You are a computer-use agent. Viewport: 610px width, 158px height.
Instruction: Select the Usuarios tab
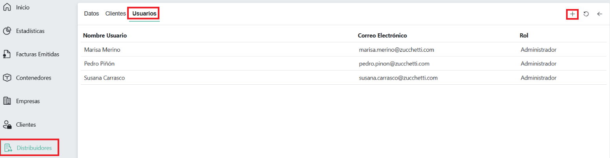[144, 13]
